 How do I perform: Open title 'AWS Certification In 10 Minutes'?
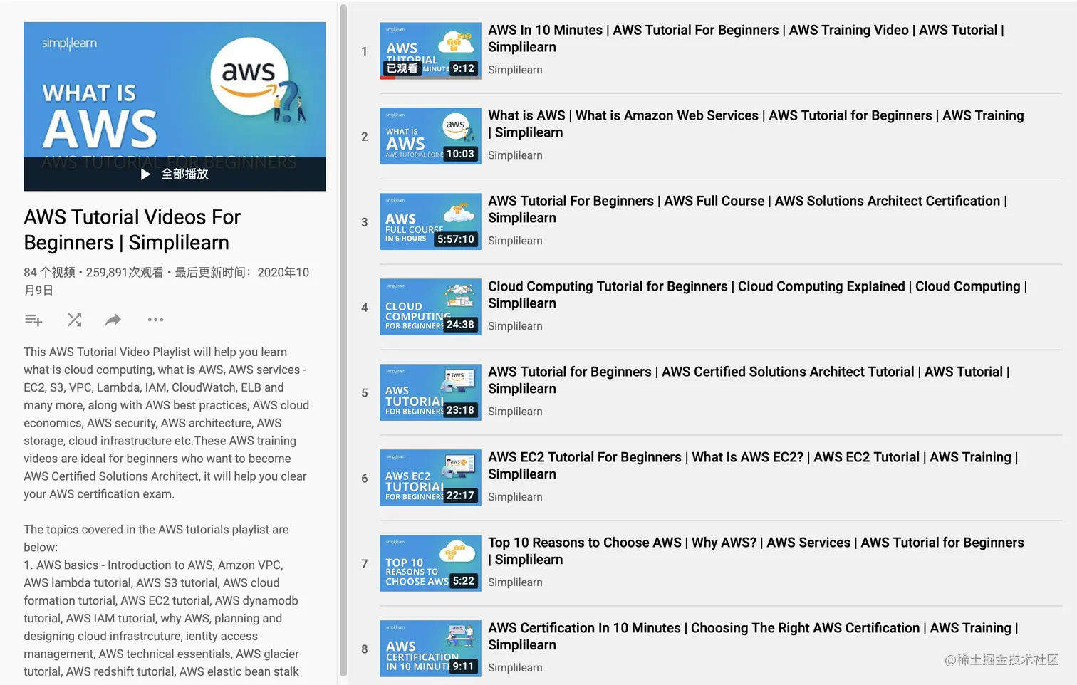tap(753, 637)
